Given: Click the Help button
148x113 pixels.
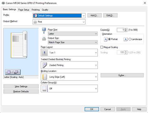Looking at the screenshot, I should pyautogui.click(x=139, y=109).
